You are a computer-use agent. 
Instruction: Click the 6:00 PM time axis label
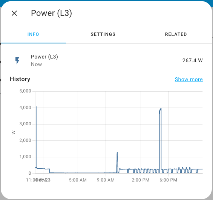tap(168, 180)
